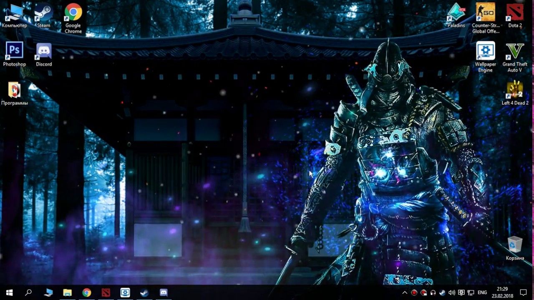This screenshot has width=534, height=300.
Task: Open Wallpaper Engine from the taskbar
Action: 125,292
